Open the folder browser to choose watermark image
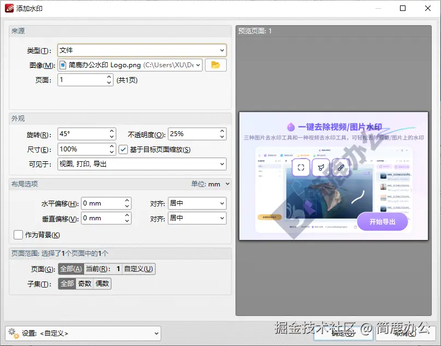Viewport: 441px width, 346px height. coord(216,64)
